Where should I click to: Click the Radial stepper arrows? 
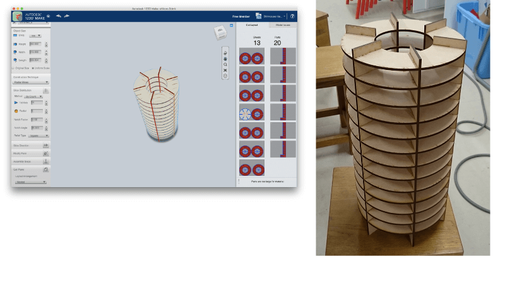(x=46, y=112)
